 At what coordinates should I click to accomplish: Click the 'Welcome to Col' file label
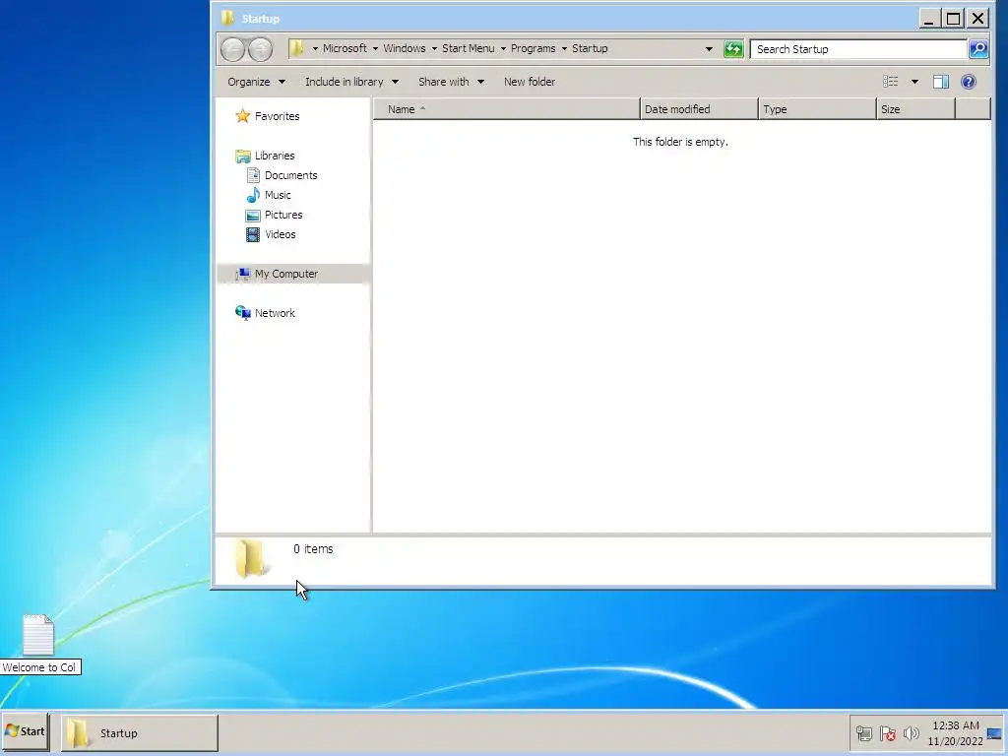pos(39,667)
